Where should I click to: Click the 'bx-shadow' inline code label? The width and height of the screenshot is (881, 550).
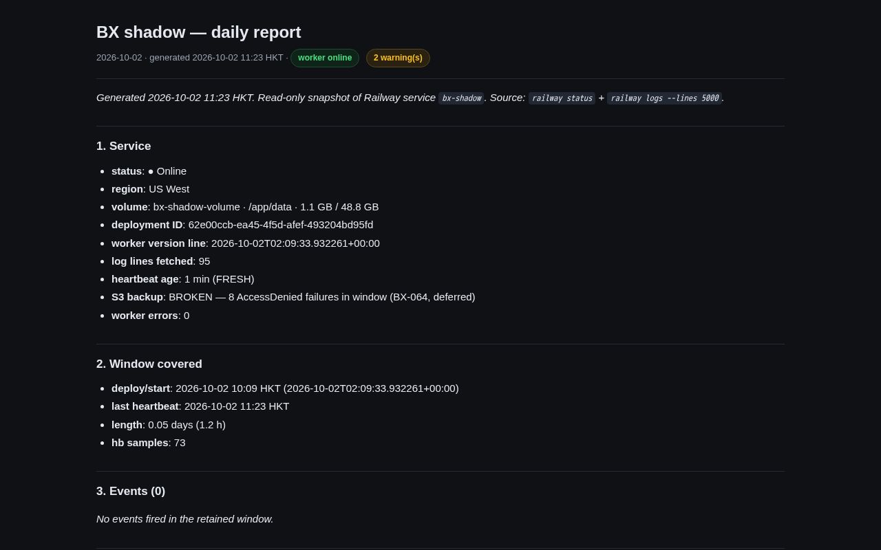pos(461,98)
